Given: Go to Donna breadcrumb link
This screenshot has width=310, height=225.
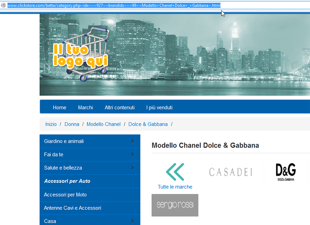Looking at the screenshot, I should coord(72,124).
